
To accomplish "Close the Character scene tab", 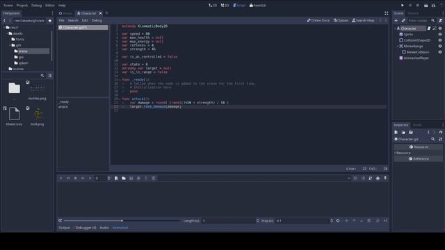I will (100, 13).
